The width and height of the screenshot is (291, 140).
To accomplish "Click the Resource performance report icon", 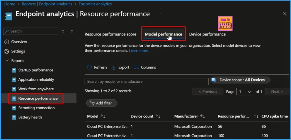I will point(14,99).
